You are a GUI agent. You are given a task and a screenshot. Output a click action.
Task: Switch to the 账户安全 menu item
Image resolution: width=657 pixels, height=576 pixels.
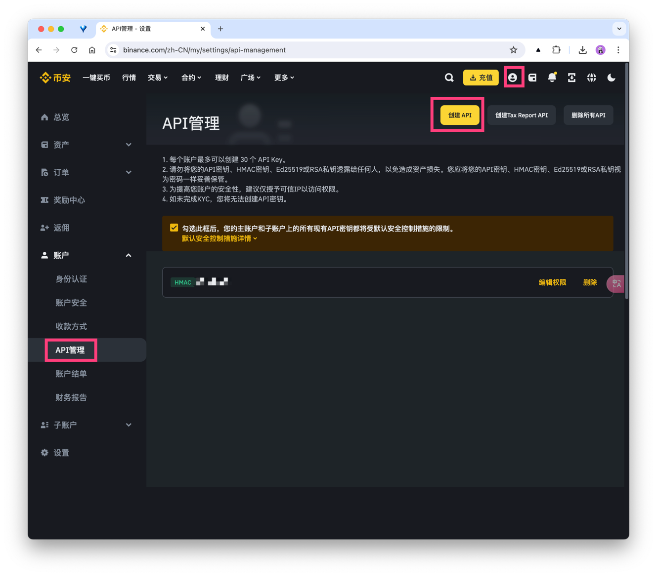71,303
